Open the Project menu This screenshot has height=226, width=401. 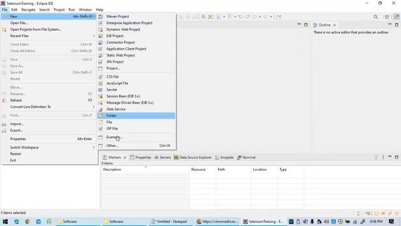(x=59, y=10)
